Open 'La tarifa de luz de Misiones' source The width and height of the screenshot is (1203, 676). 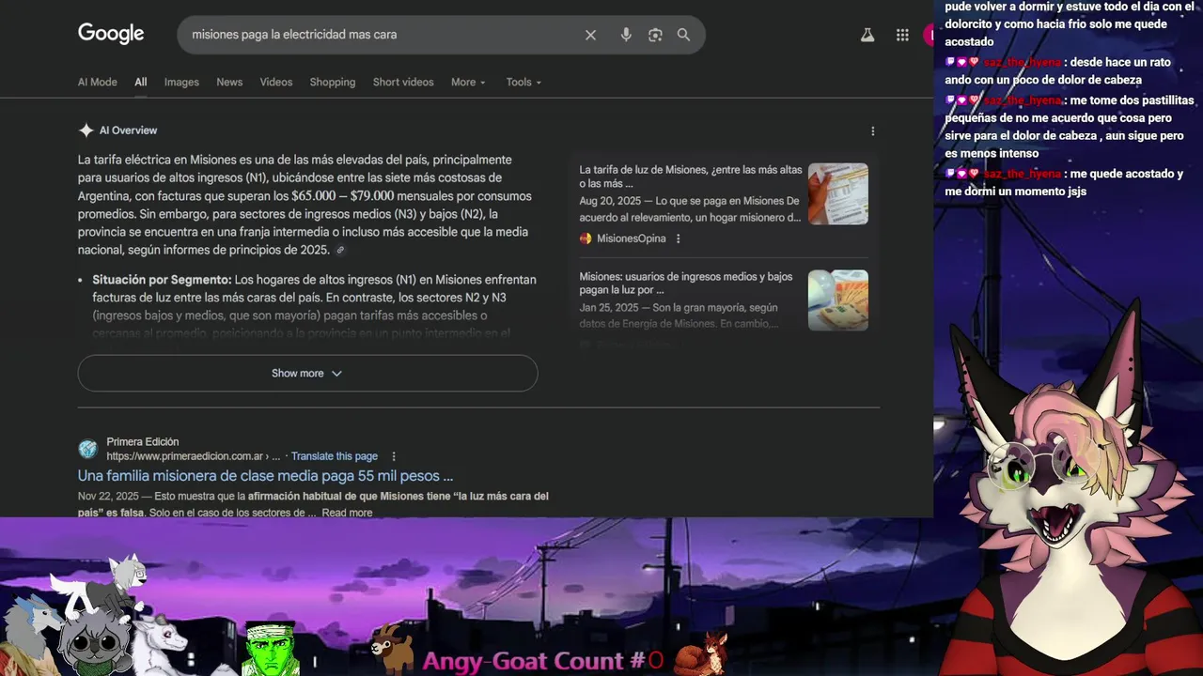(691, 177)
